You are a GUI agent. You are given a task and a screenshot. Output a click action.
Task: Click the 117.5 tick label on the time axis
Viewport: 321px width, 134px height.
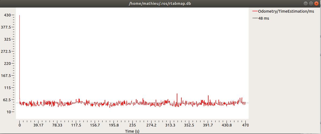tap(76, 125)
